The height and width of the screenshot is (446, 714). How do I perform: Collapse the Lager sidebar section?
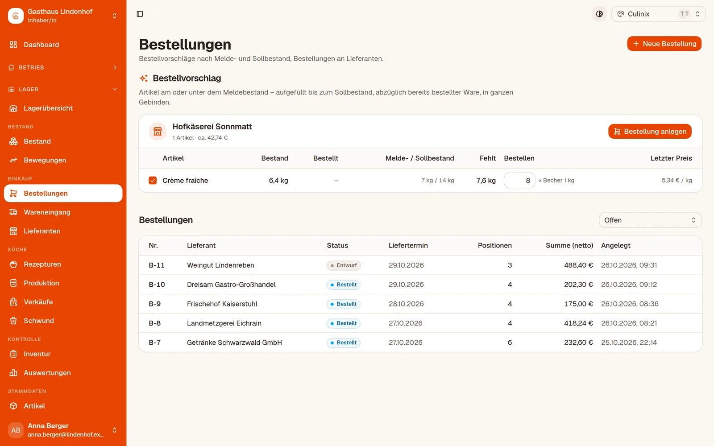click(x=63, y=89)
